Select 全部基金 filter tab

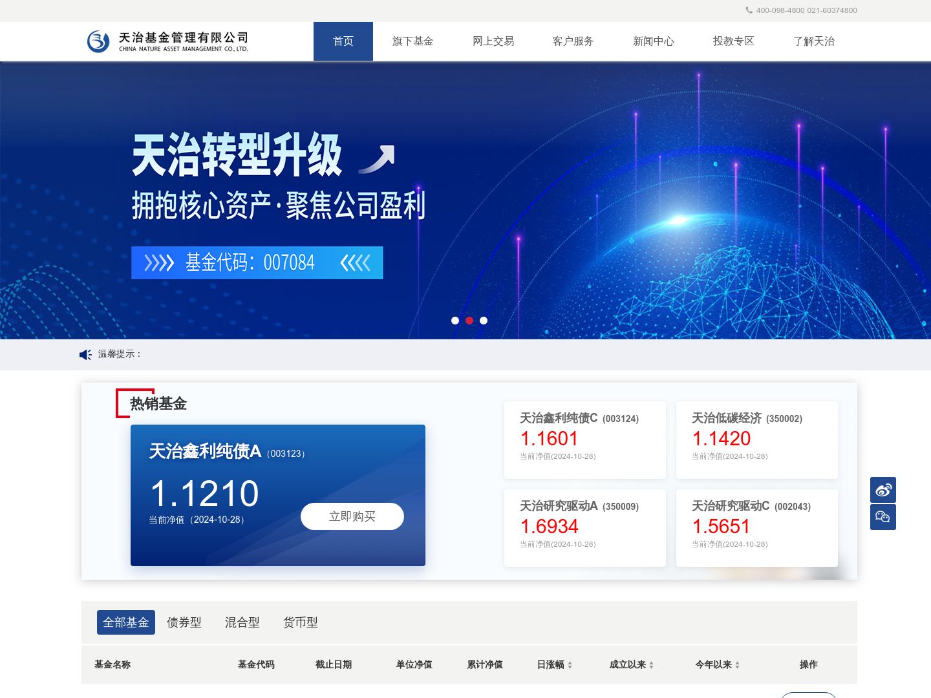pyautogui.click(x=126, y=622)
